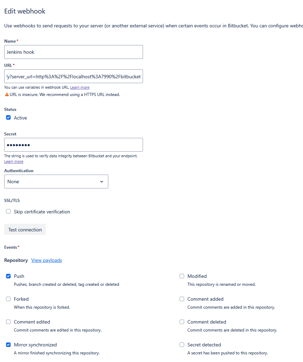Select the Secret password field
The height and width of the screenshot is (362, 303).
pyautogui.click(x=73, y=145)
